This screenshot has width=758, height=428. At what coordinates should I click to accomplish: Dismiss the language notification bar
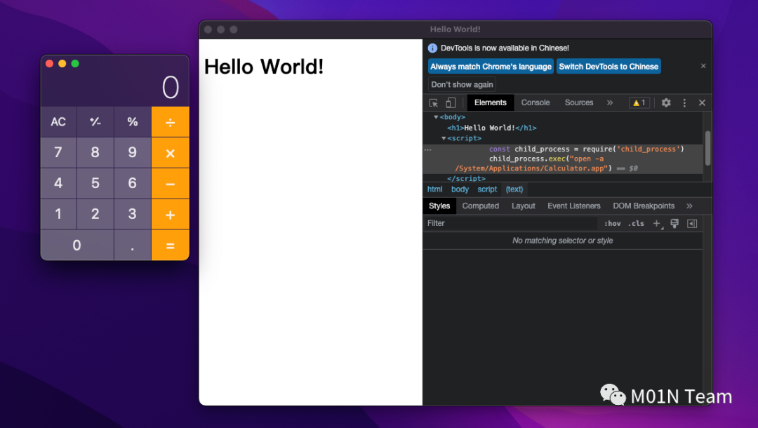[x=703, y=66]
